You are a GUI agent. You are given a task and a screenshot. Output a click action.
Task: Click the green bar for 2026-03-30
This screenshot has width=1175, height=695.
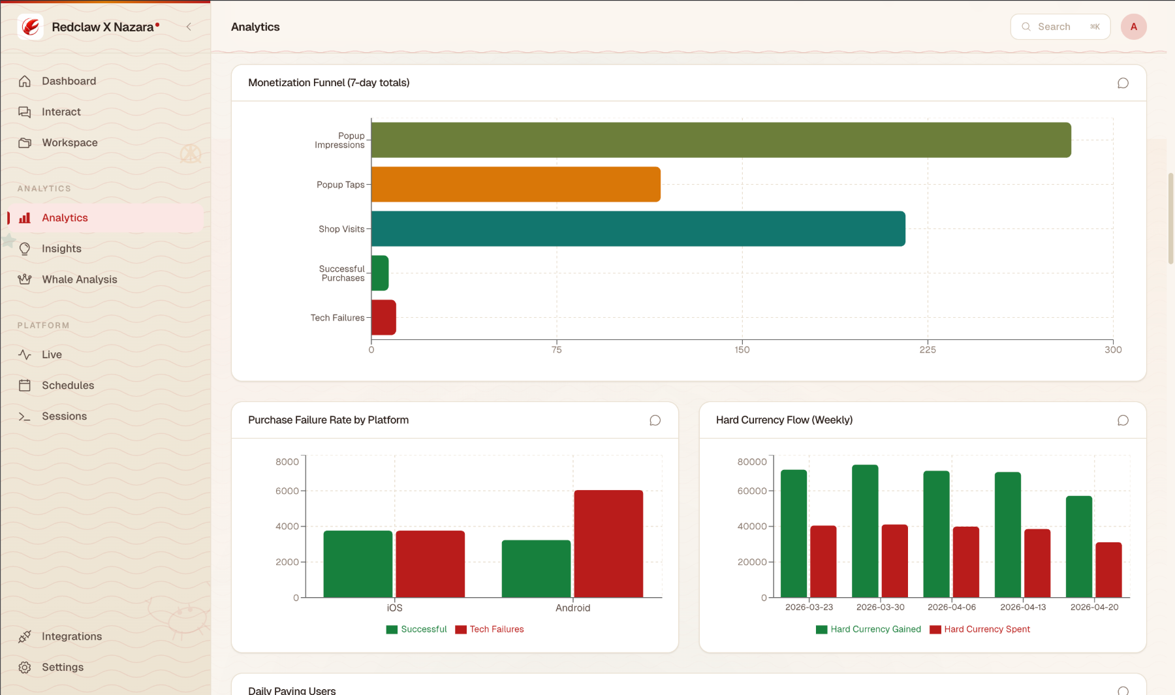pyautogui.click(x=865, y=531)
